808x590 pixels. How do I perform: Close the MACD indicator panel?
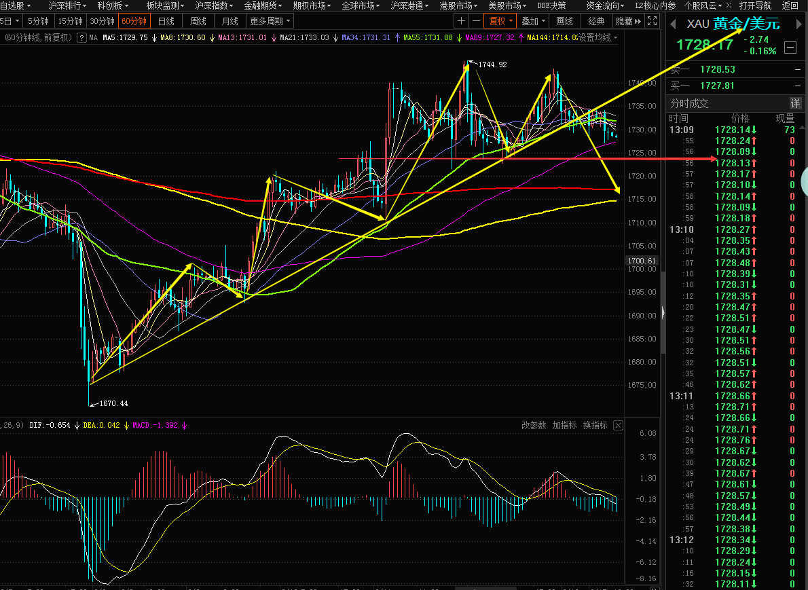(618, 425)
